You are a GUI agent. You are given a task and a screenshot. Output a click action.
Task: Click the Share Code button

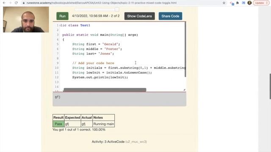pyautogui.click(x=170, y=16)
